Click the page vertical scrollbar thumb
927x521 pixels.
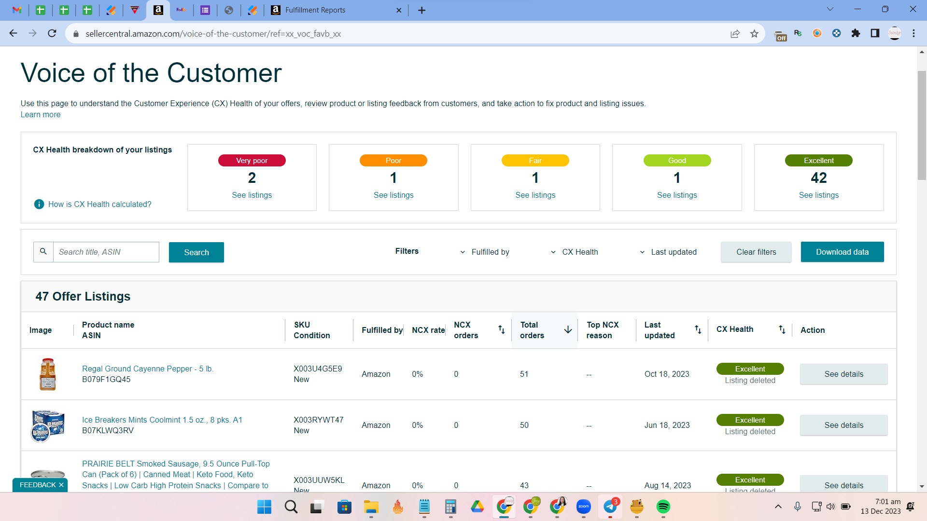[x=922, y=125]
